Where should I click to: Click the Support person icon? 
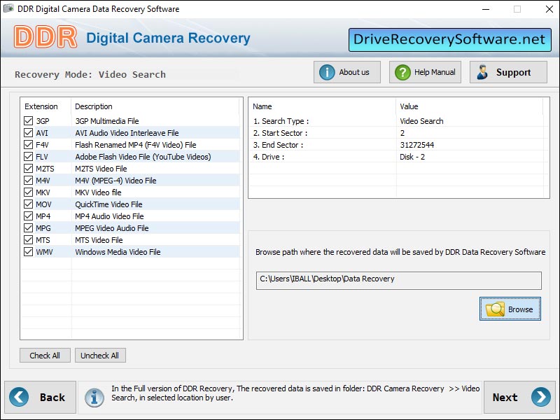point(482,72)
